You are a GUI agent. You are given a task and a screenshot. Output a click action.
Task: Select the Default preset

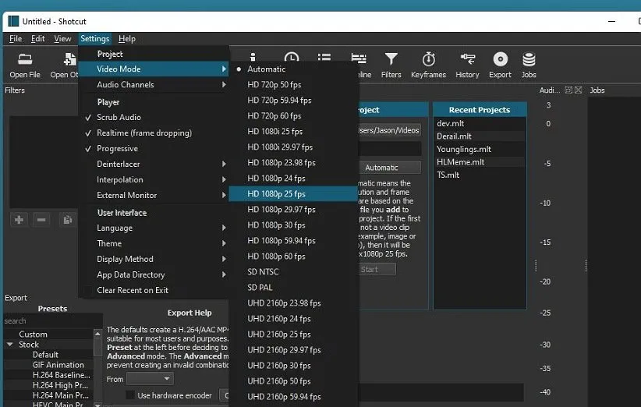tap(45, 355)
